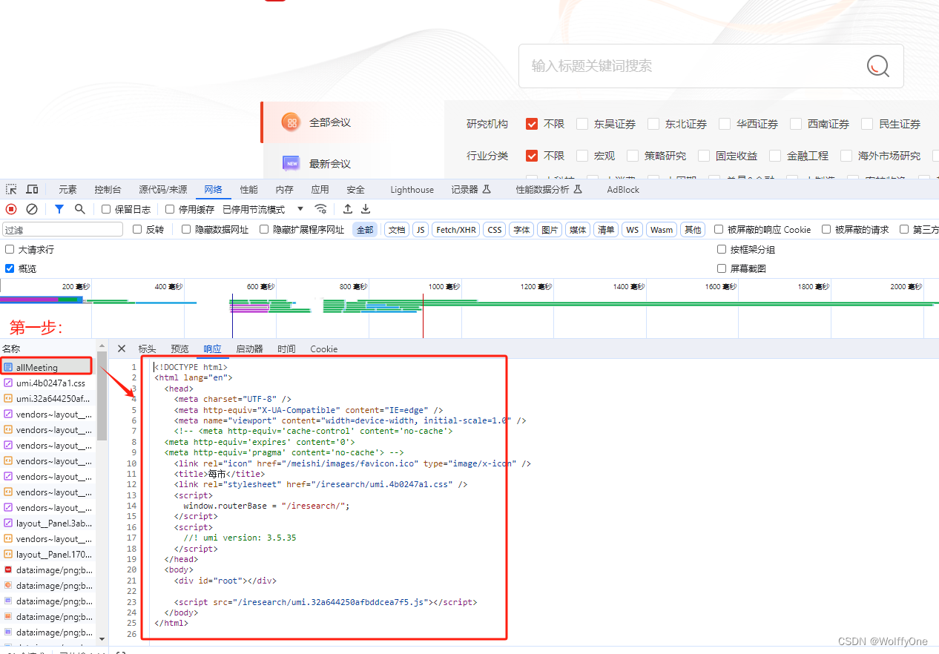Toggle the network filter funnel icon
The height and width of the screenshot is (654, 939).
tap(59, 209)
